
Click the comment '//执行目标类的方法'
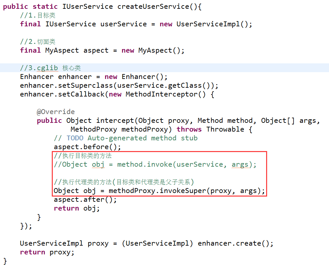pos(83,156)
